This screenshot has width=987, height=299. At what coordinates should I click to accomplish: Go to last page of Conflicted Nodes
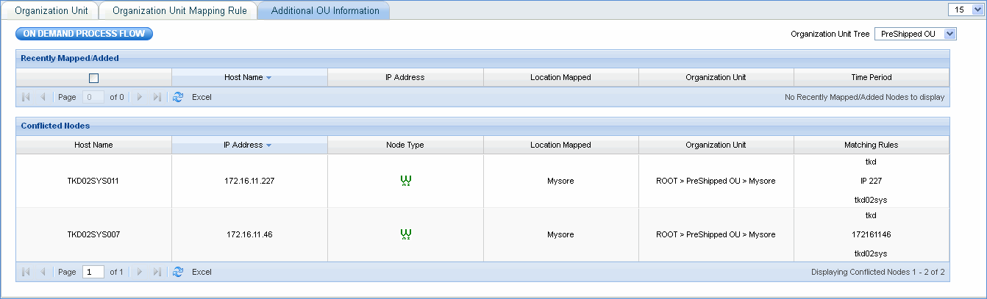[x=157, y=272]
